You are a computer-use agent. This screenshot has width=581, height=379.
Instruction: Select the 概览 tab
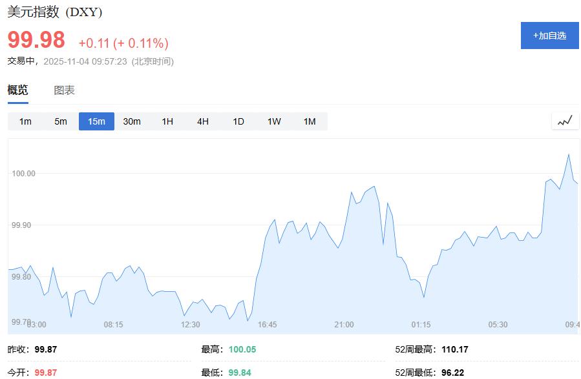click(17, 90)
